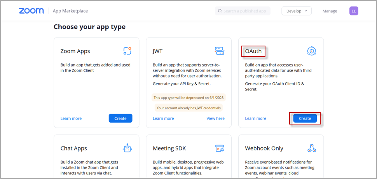Click the Chat Apps description text

[x=89, y=167]
